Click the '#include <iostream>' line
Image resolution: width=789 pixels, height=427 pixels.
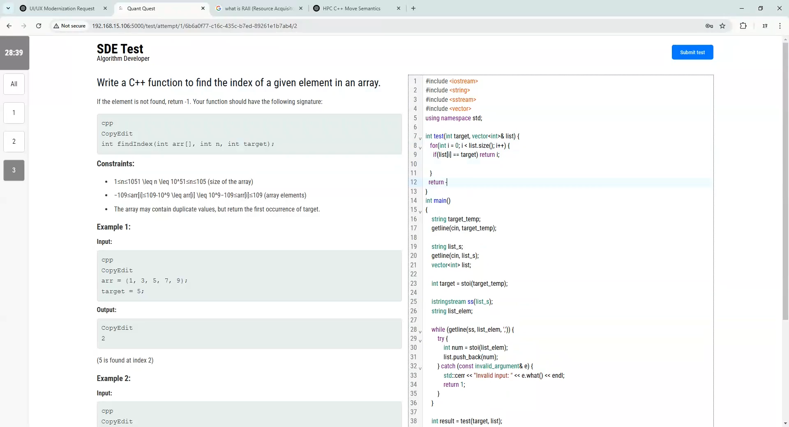452,81
